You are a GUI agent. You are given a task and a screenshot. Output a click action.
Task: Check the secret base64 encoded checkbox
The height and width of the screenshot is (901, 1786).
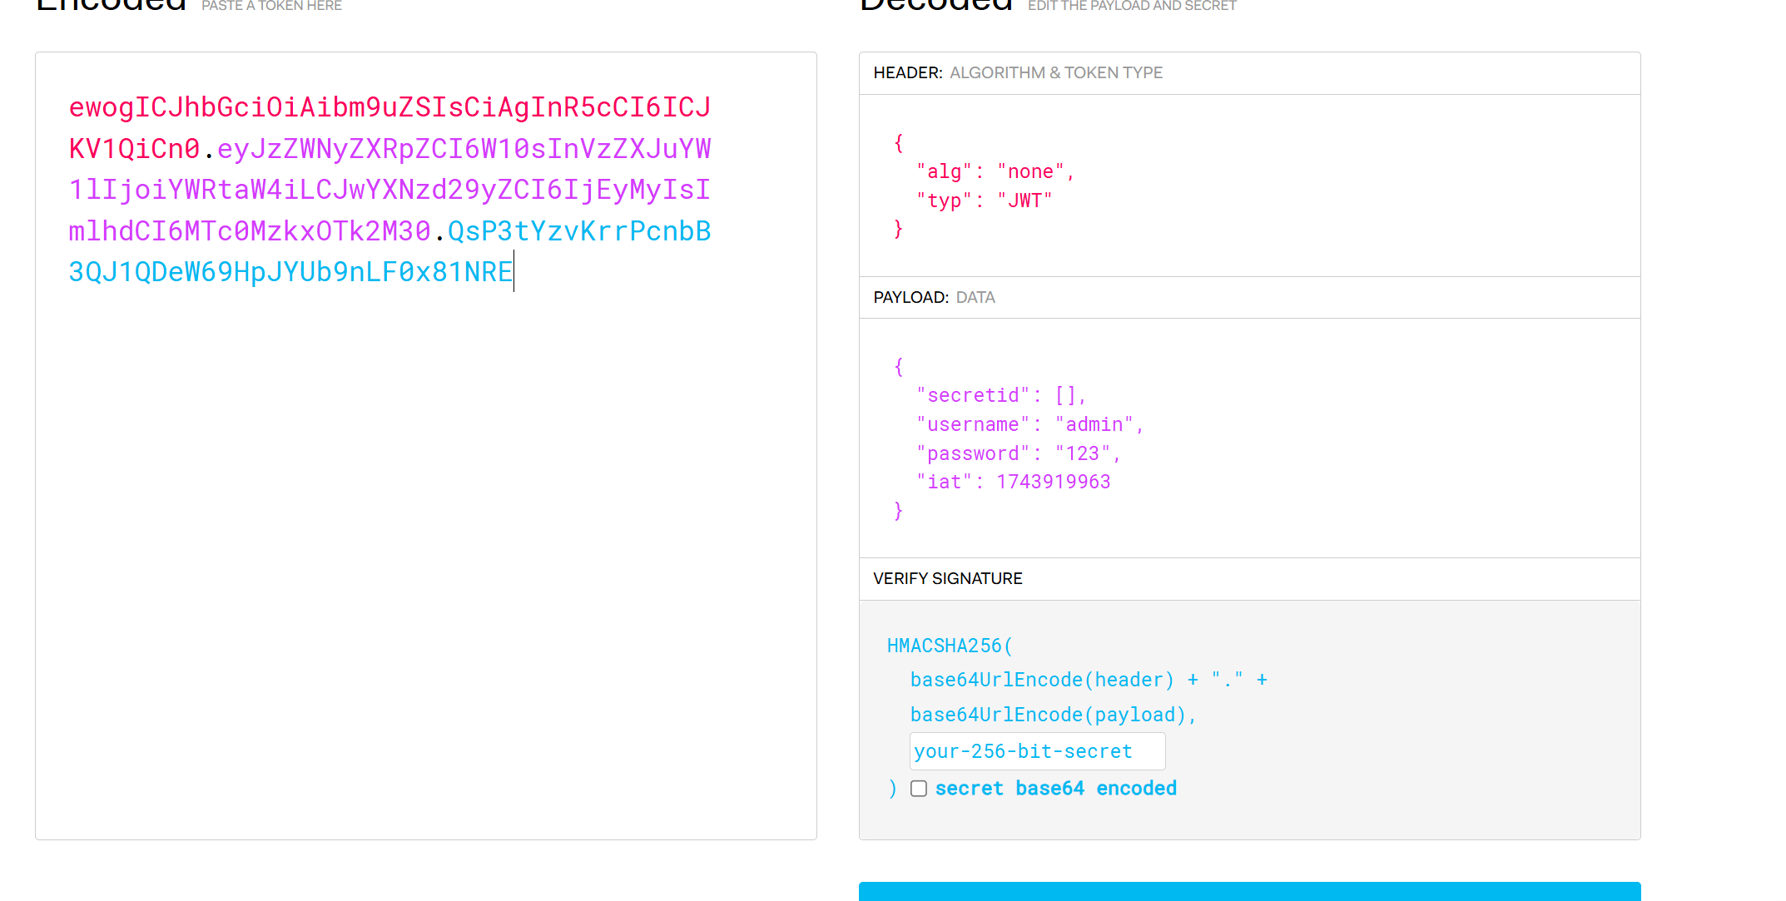919,789
